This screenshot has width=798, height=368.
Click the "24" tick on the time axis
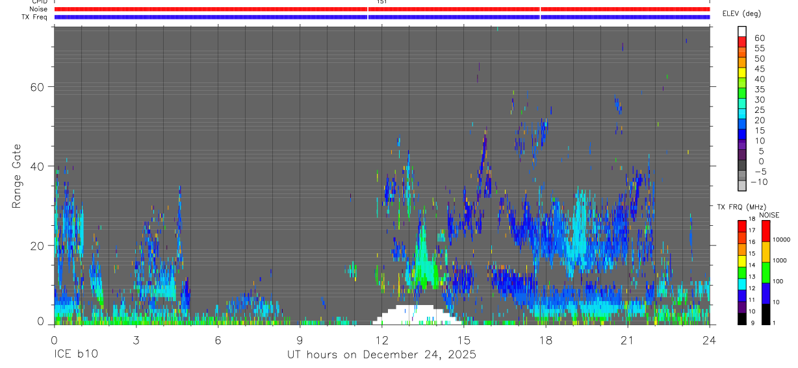[x=710, y=339]
